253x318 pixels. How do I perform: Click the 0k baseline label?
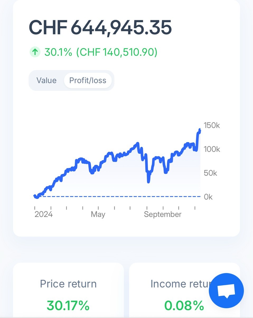[x=208, y=197]
